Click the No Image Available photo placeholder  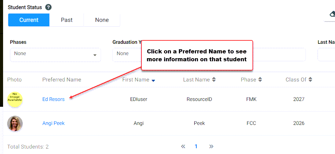(x=15, y=99)
